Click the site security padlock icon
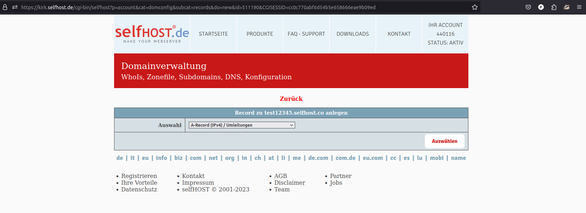This screenshot has width=586, height=213. point(5,7)
